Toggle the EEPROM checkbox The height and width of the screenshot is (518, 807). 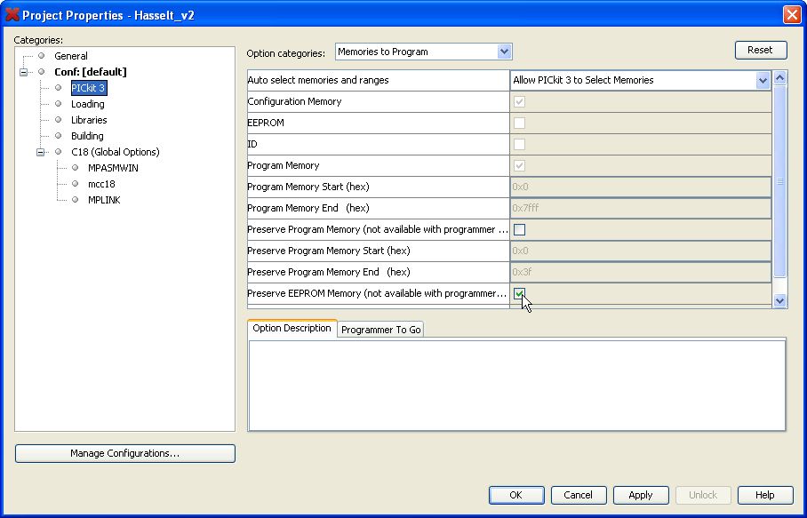click(519, 123)
